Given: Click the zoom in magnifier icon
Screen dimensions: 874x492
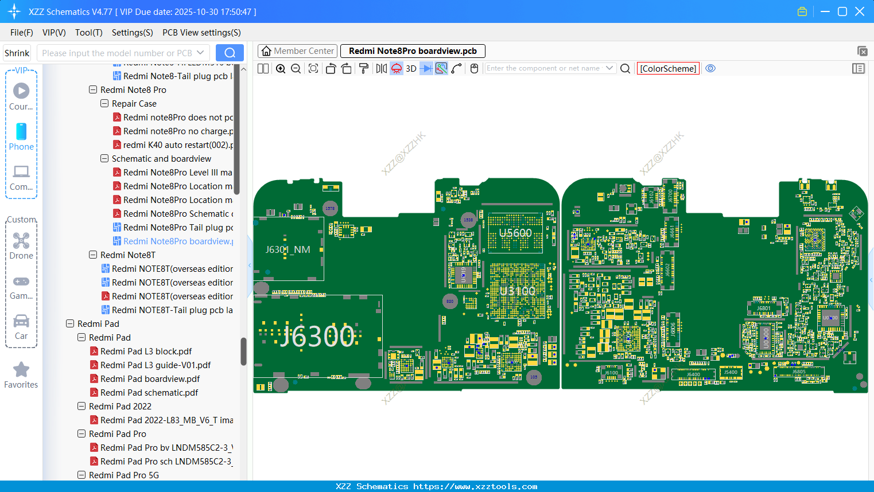Looking at the screenshot, I should tap(281, 69).
